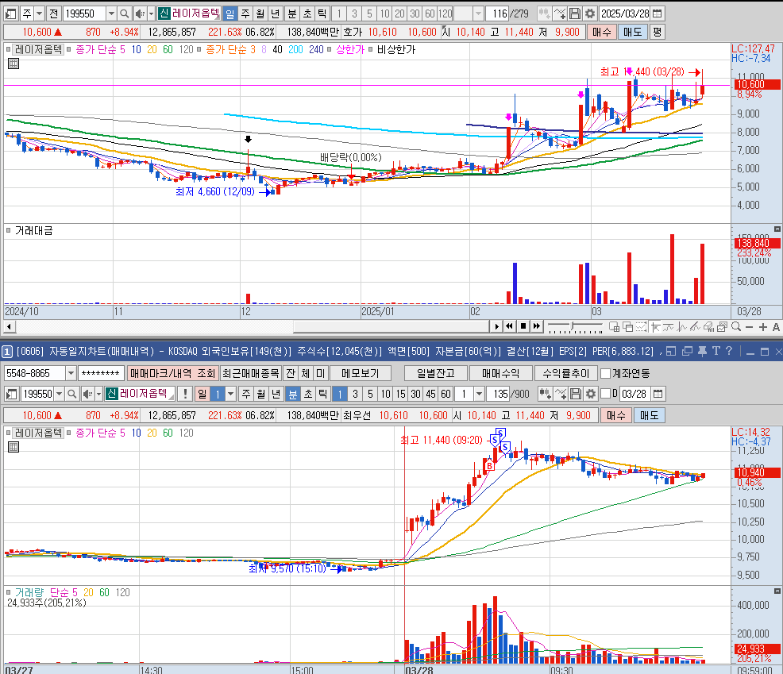The height and width of the screenshot is (674, 783).
Task: Click the chart-image icon next to the magnifier
Action: tap(722, 326)
